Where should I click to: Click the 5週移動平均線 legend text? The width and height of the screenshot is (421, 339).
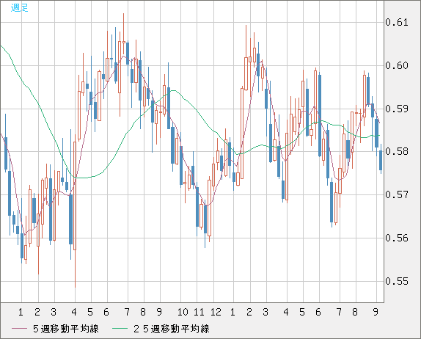click(x=66, y=329)
